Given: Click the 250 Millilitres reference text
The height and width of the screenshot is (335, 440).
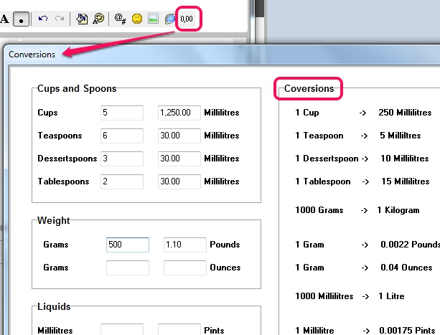Looking at the screenshot, I should pos(405,113).
